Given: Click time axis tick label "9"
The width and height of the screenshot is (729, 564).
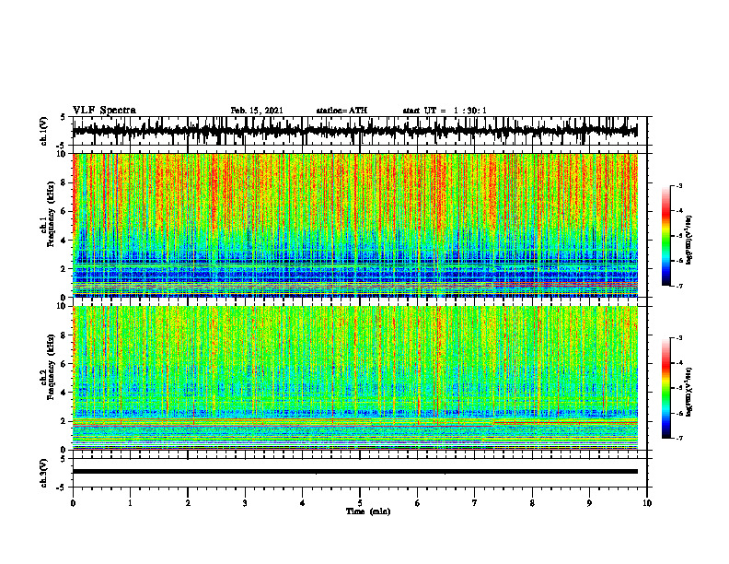Looking at the screenshot, I should (x=589, y=503).
